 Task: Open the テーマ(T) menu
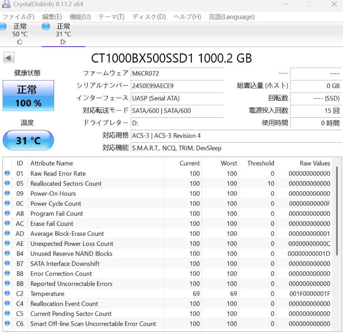coord(111,17)
